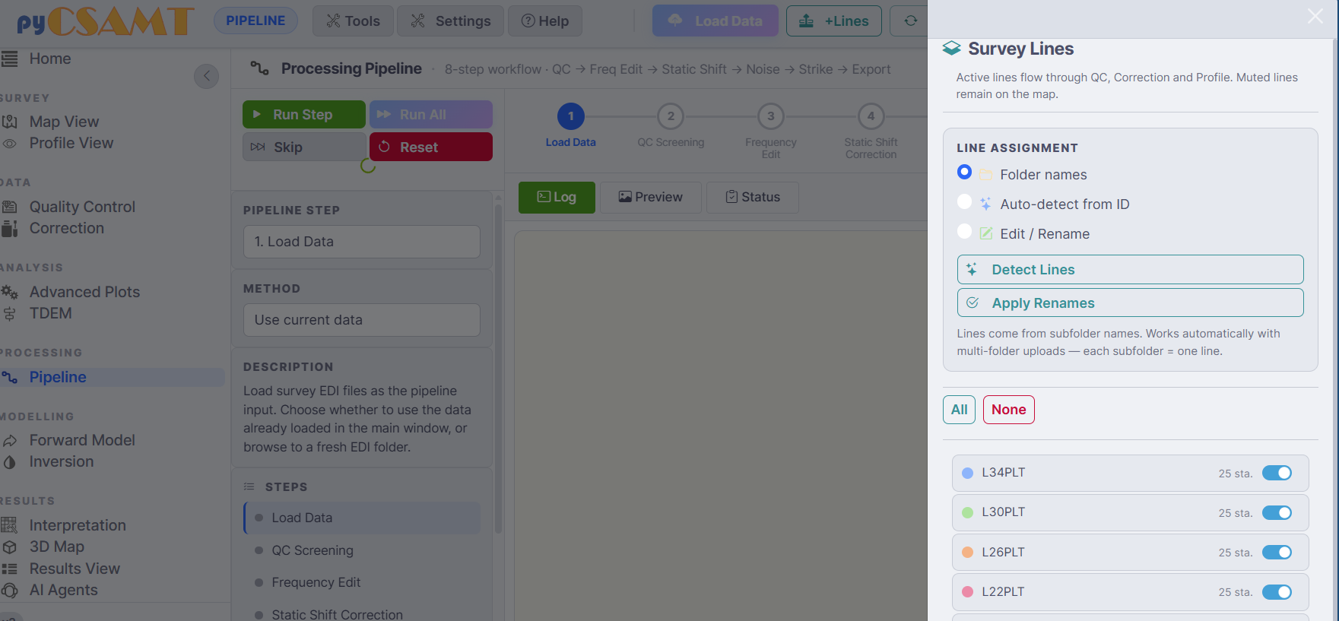This screenshot has height=621, width=1339.
Task: Click the Run All button
Action: pos(430,115)
